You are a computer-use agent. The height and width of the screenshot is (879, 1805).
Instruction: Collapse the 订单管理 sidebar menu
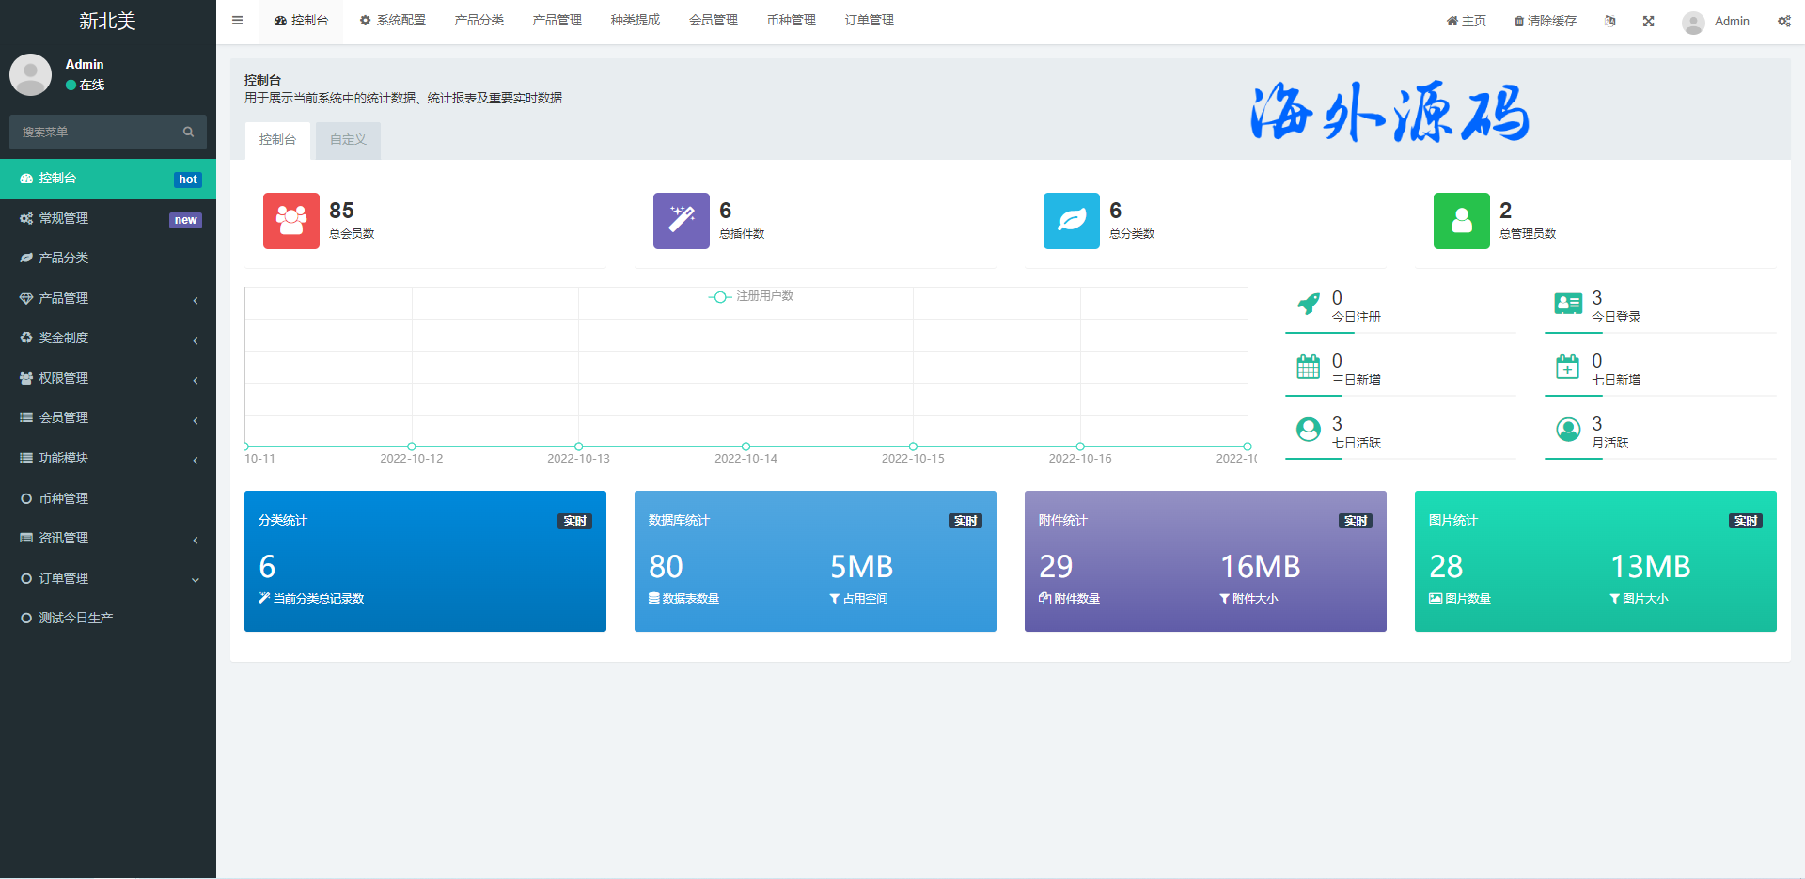click(x=108, y=578)
